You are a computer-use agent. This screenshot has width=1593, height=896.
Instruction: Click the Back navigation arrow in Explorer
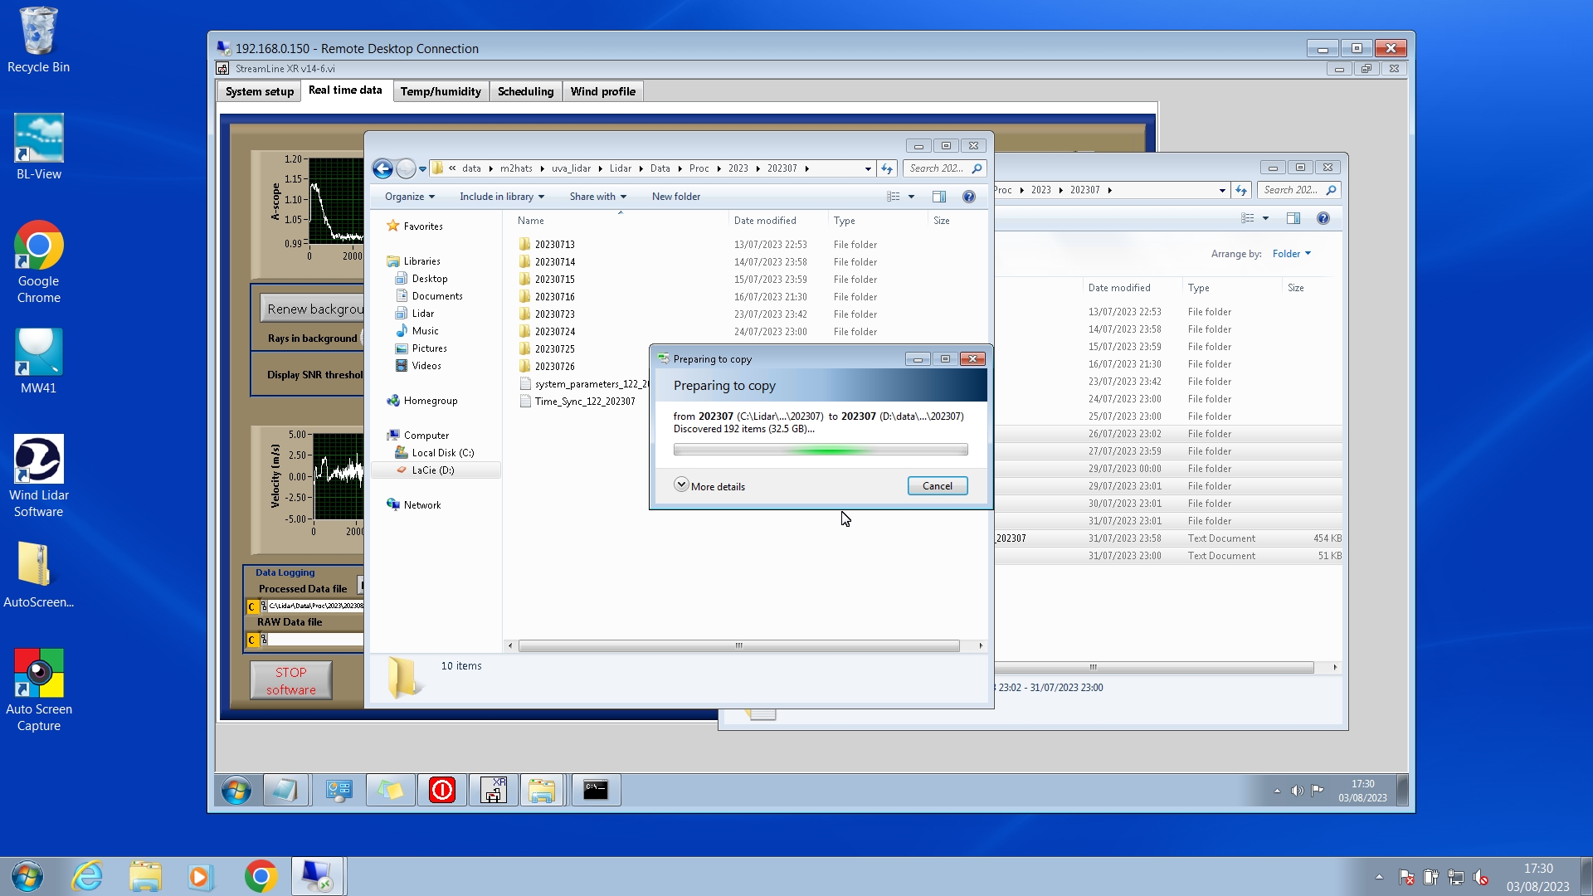(x=382, y=169)
